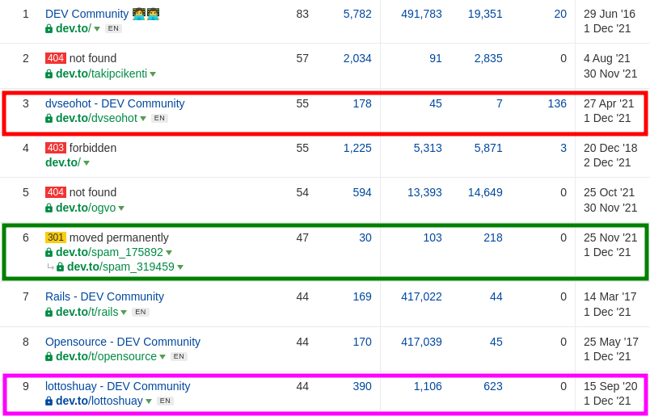Open the DEV Community page title link
Viewport: 650px width, 416px height.
pyautogui.click(x=103, y=14)
